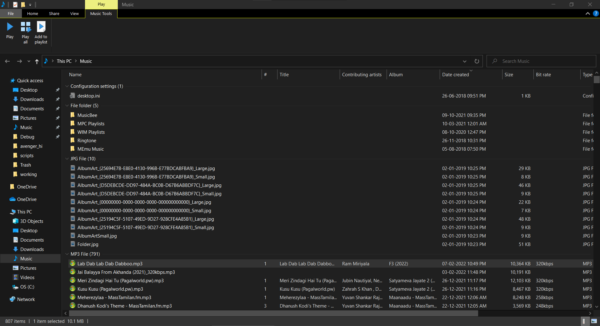Switch to the Share tab
This screenshot has width=600, height=326.
54,13
